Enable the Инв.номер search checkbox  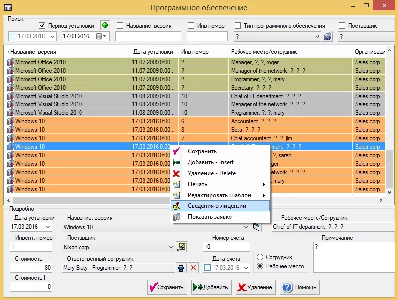(x=191, y=26)
